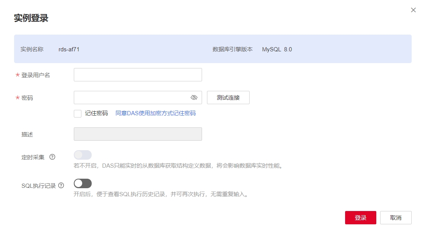Select the 描述 text box
Screen dimensions: 425x238
click(138, 134)
